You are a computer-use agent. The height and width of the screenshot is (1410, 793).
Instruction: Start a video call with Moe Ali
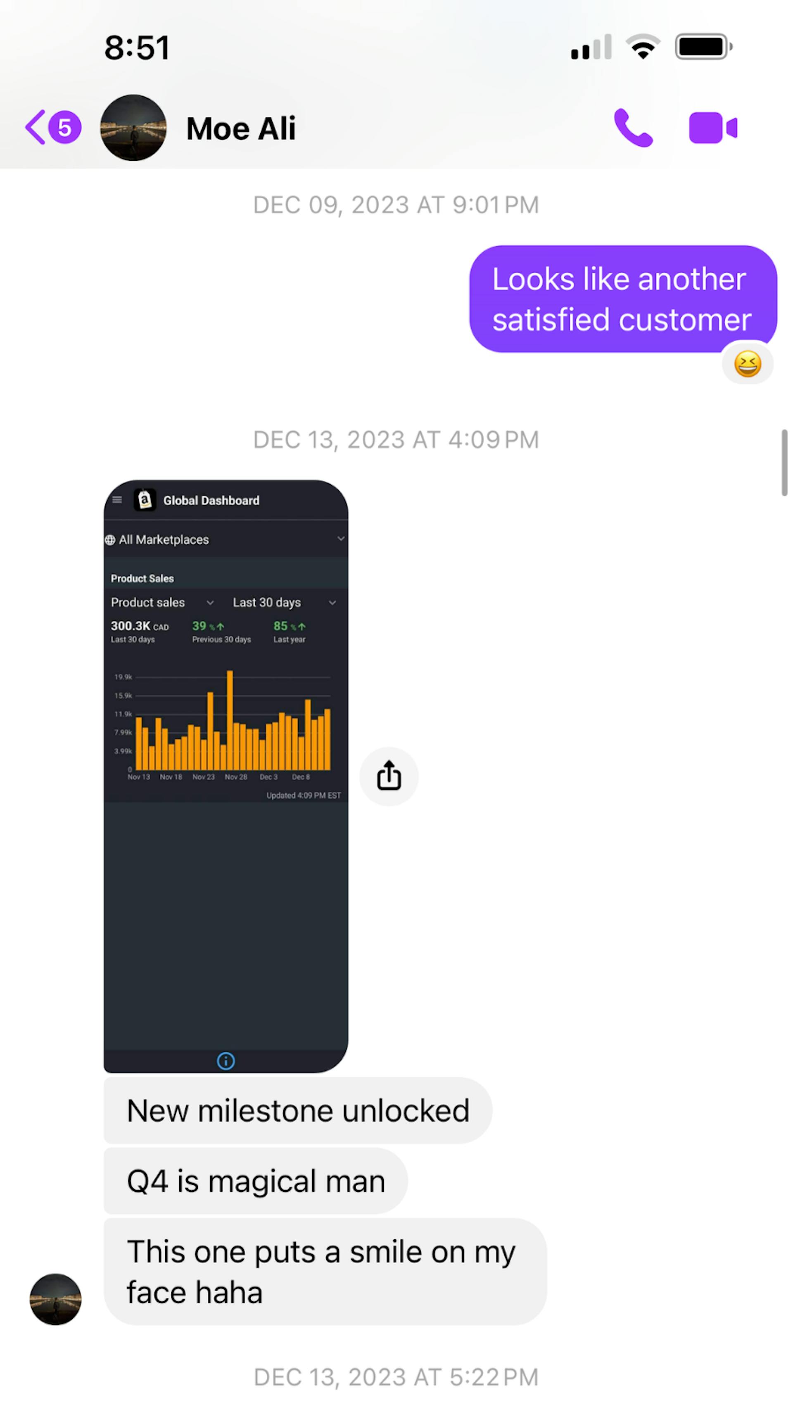click(713, 128)
